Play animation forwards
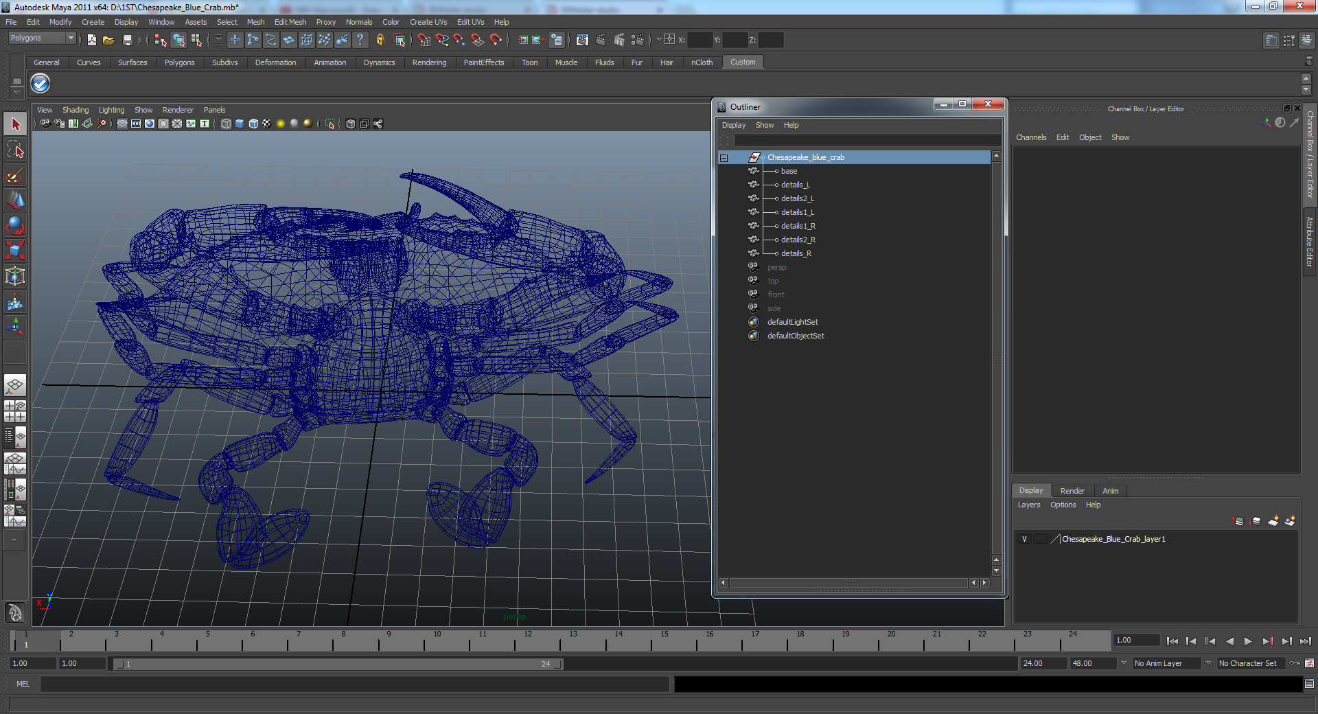This screenshot has width=1318, height=714. (x=1248, y=641)
